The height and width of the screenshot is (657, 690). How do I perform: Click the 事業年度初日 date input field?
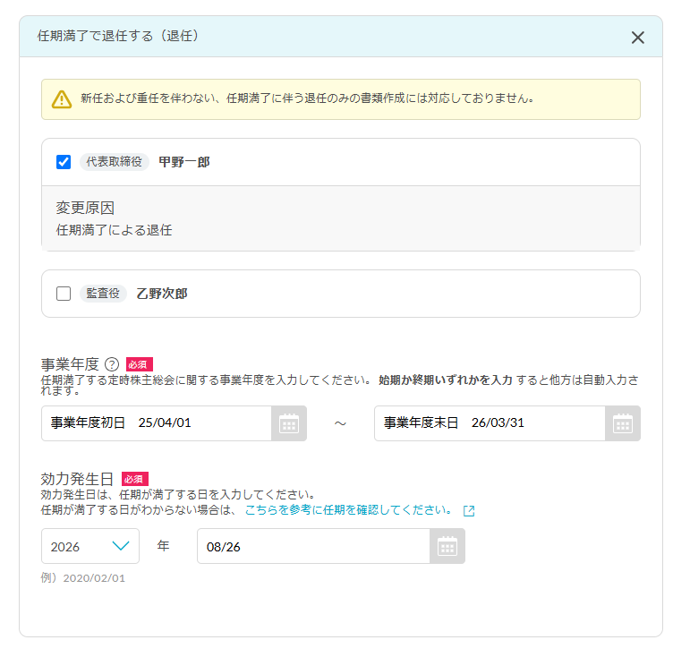(x=157, y=423)
